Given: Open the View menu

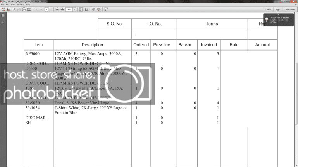Looking at the screenshot, I should point(13,5).
